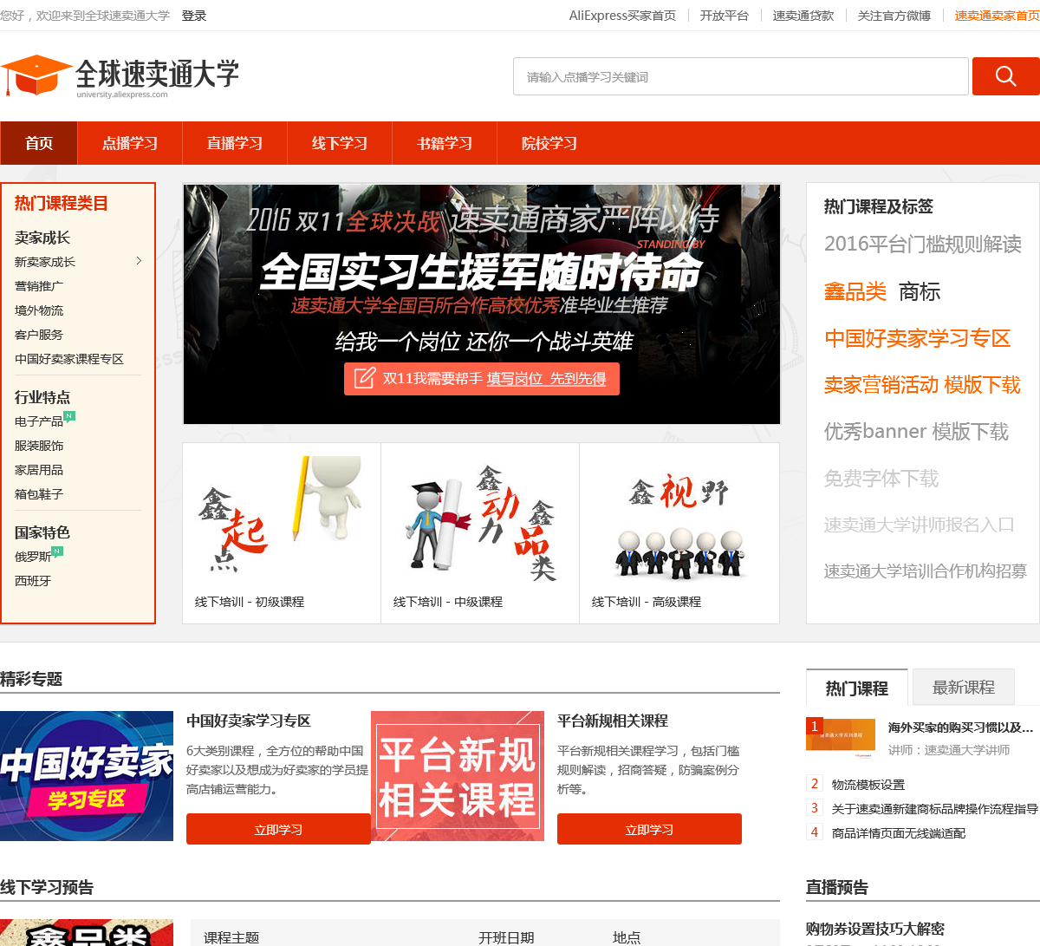
Task: Click tag 优秀banner 模版下载
Action: point(916,432)
